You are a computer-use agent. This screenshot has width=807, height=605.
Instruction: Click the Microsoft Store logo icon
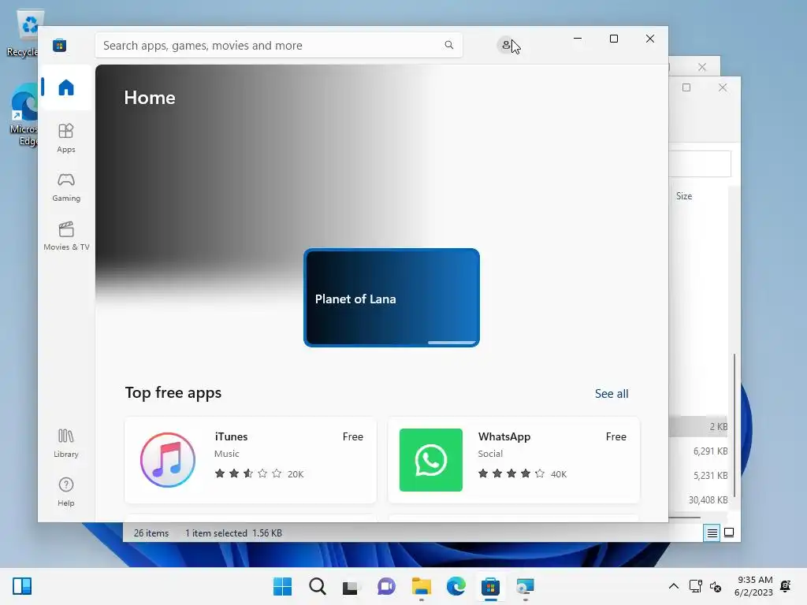[x=60, y=45]
